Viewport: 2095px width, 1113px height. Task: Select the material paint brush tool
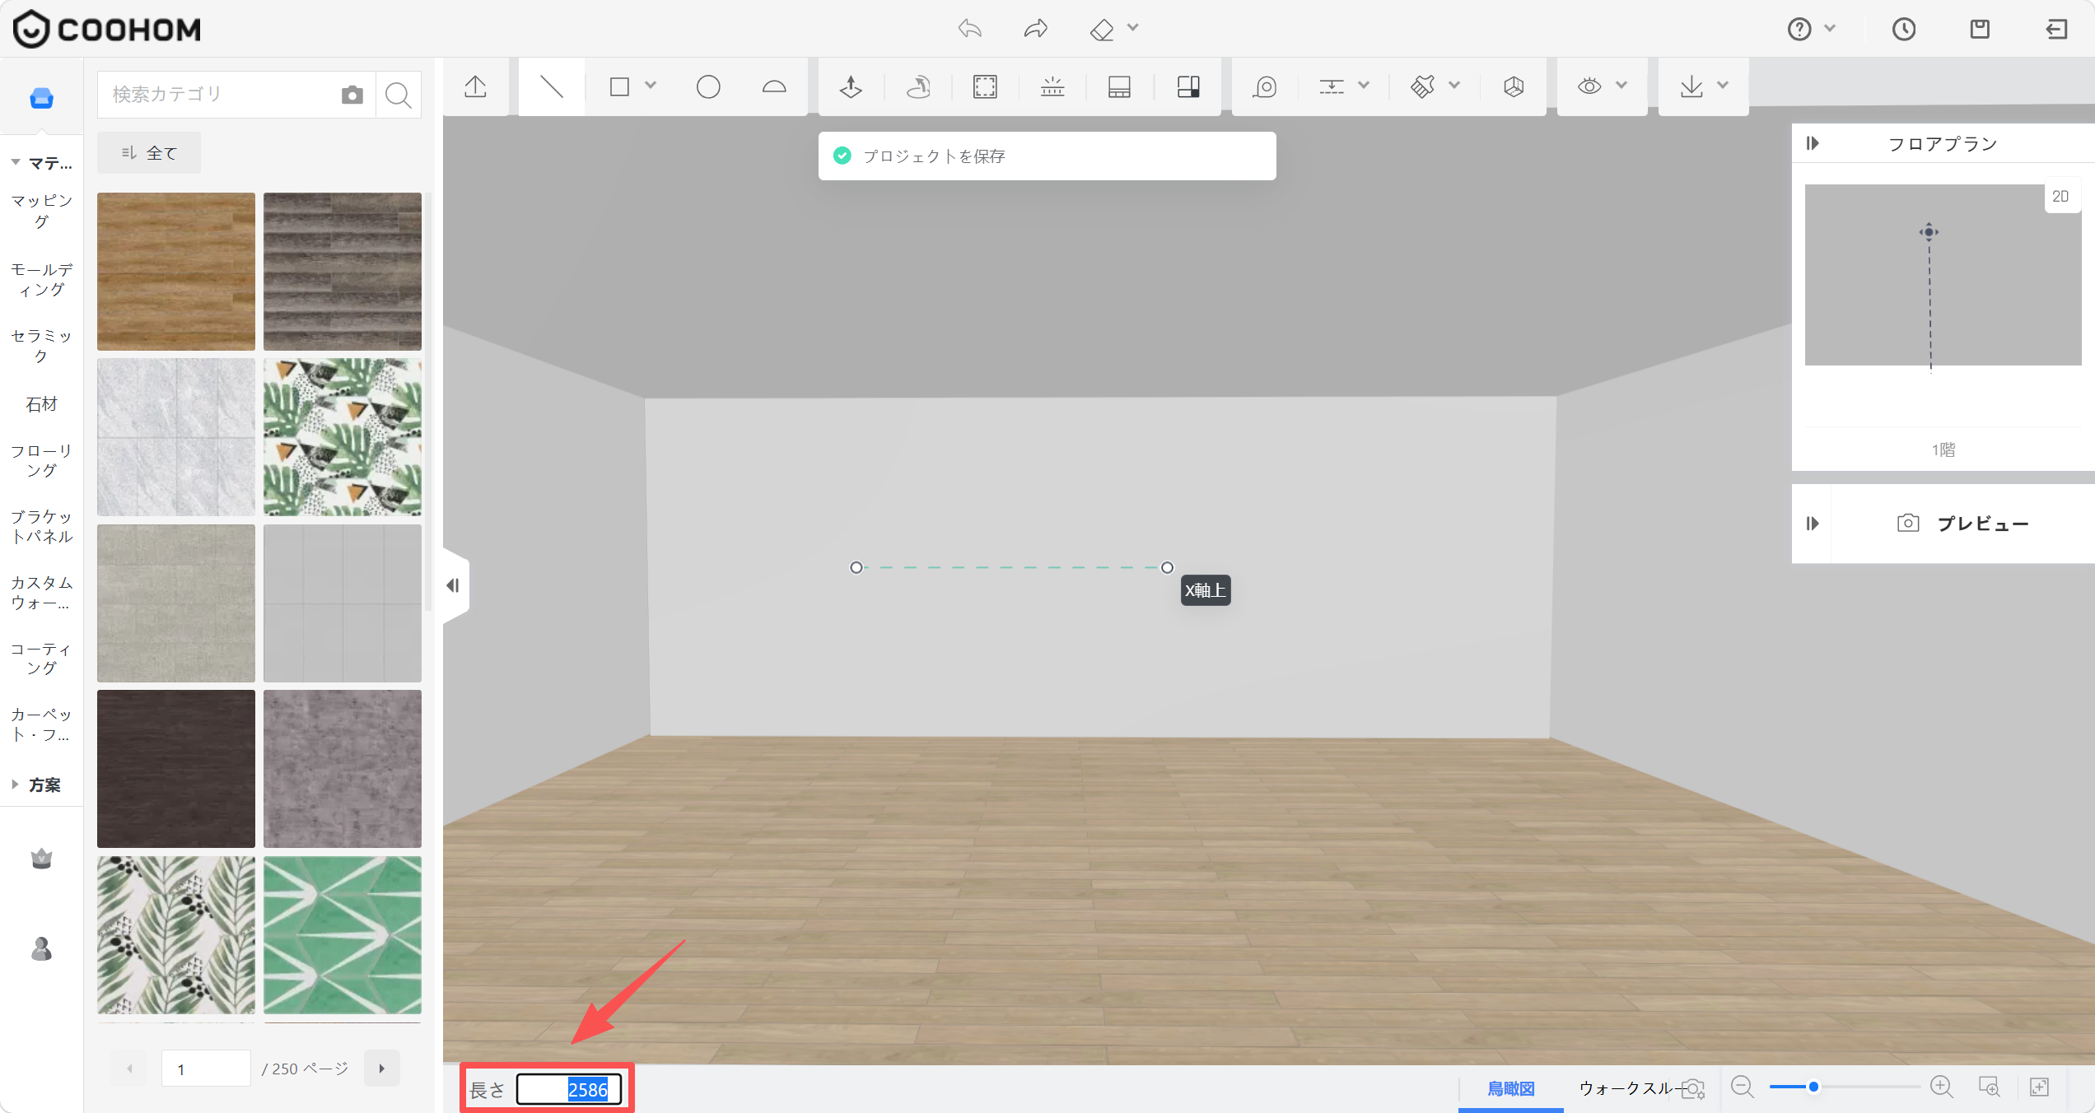[1423, 86]
